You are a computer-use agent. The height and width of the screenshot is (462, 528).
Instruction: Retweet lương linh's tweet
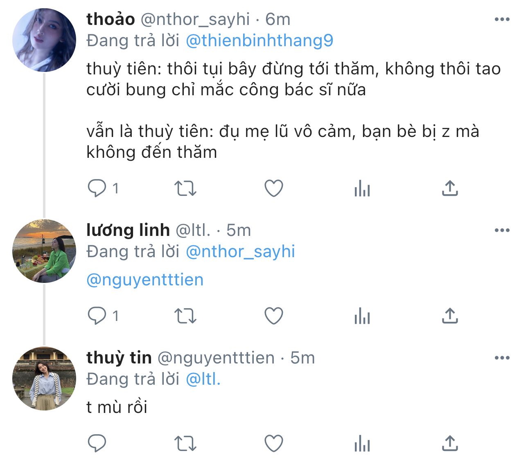[x=185, y=316]
